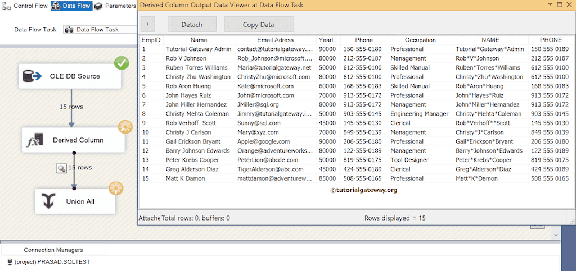Select the Derived Column component label
The width and height of the screenshot is (576, 271).
78,140
